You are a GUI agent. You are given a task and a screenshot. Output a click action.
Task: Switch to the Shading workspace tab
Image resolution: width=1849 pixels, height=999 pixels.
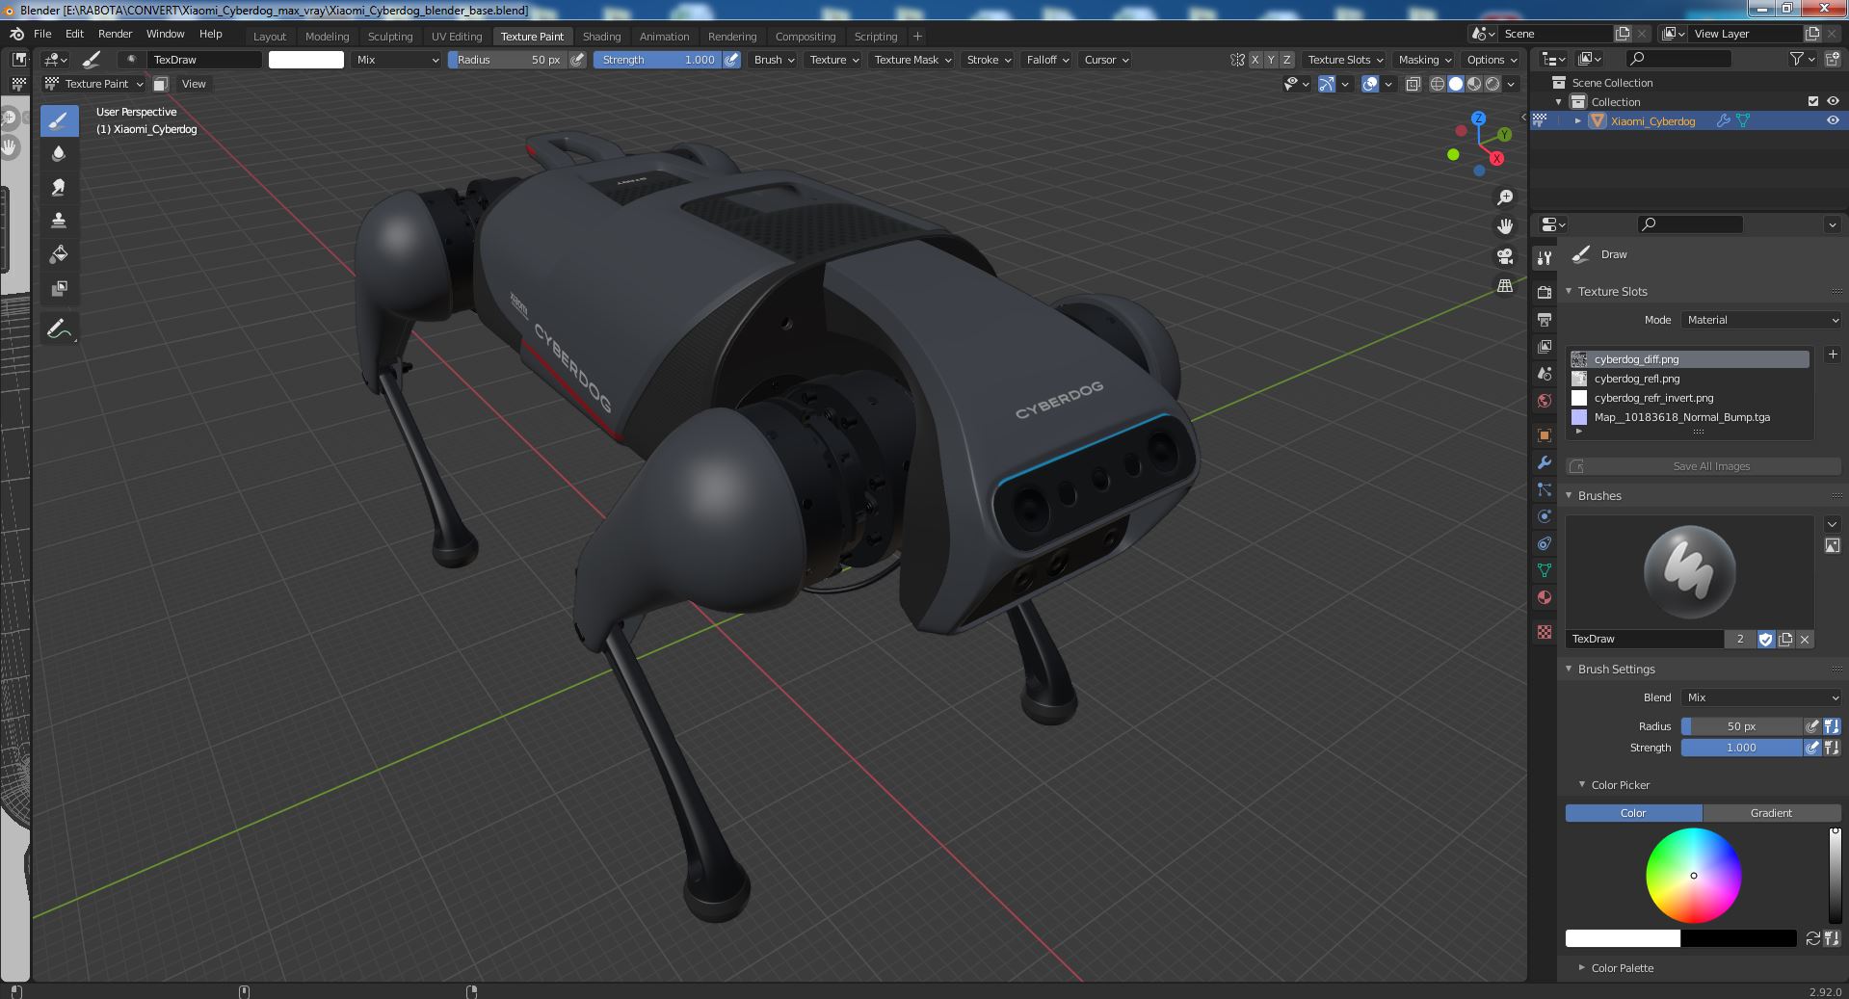click(601, 37)
